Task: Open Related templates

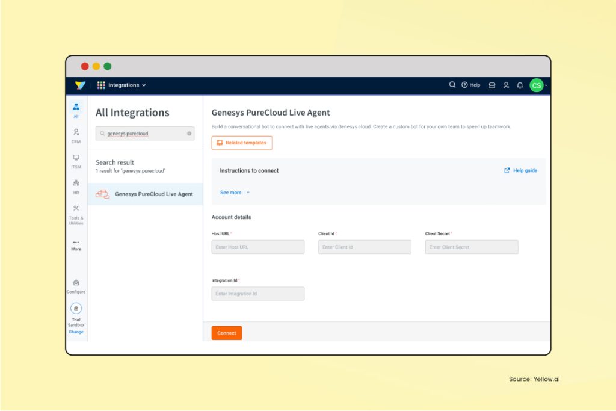Action: (x=242, y=143)
